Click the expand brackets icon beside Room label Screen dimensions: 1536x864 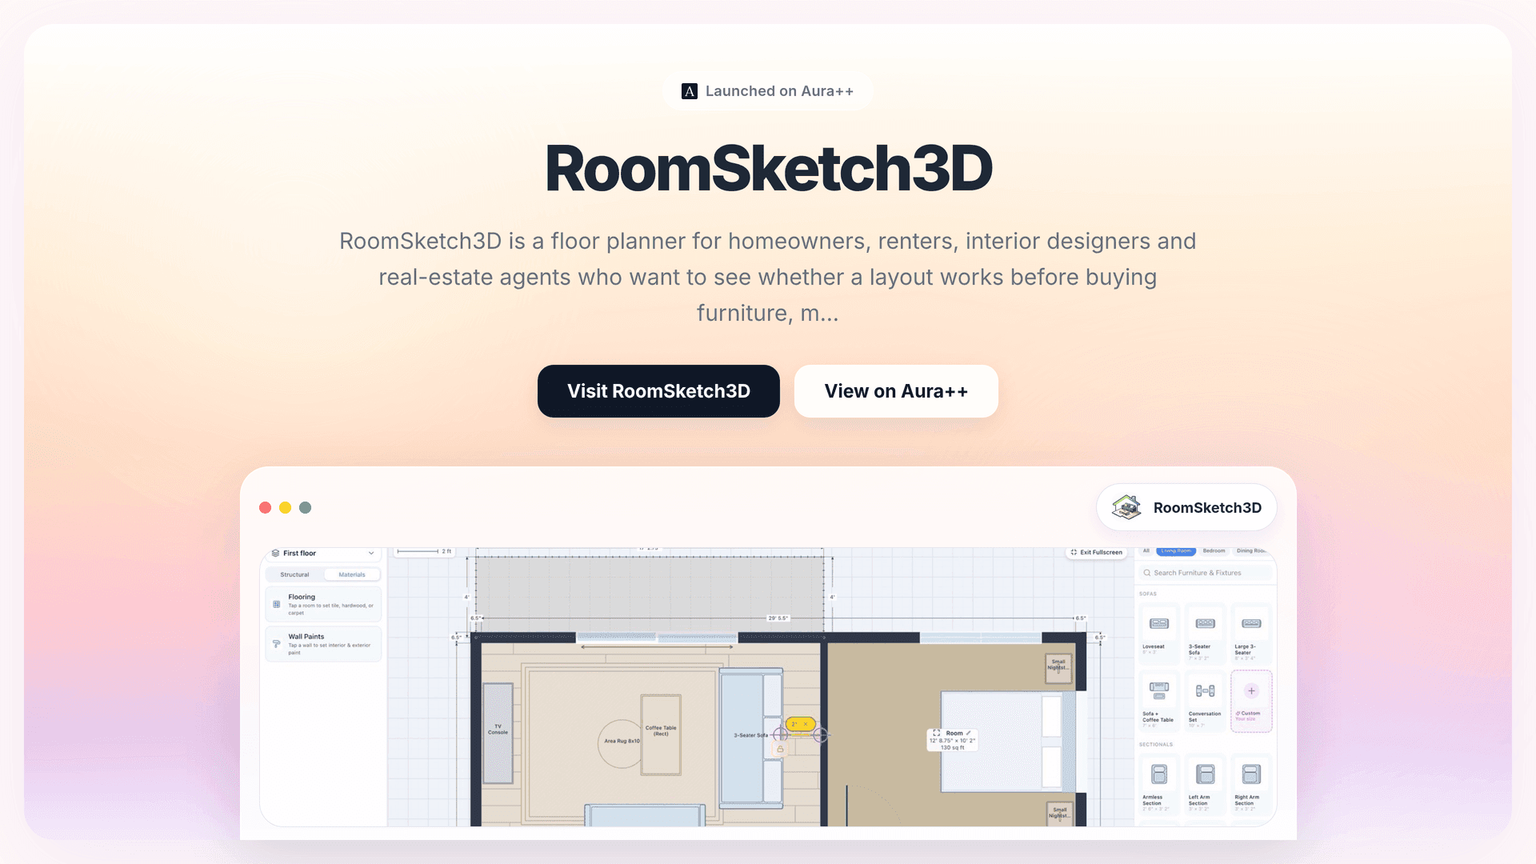937,733
